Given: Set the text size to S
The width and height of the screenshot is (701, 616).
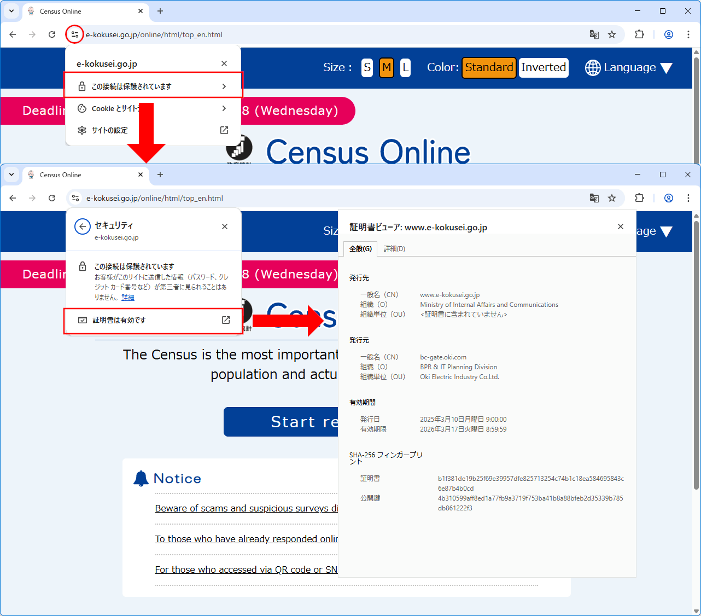Looking at the screenshot, I should click(x=367, y=68).
